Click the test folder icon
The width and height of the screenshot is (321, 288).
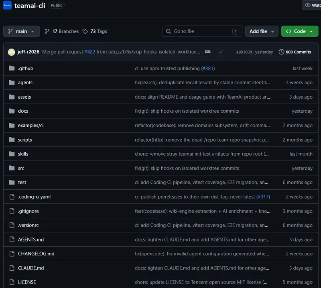click(x=12, y=182)
